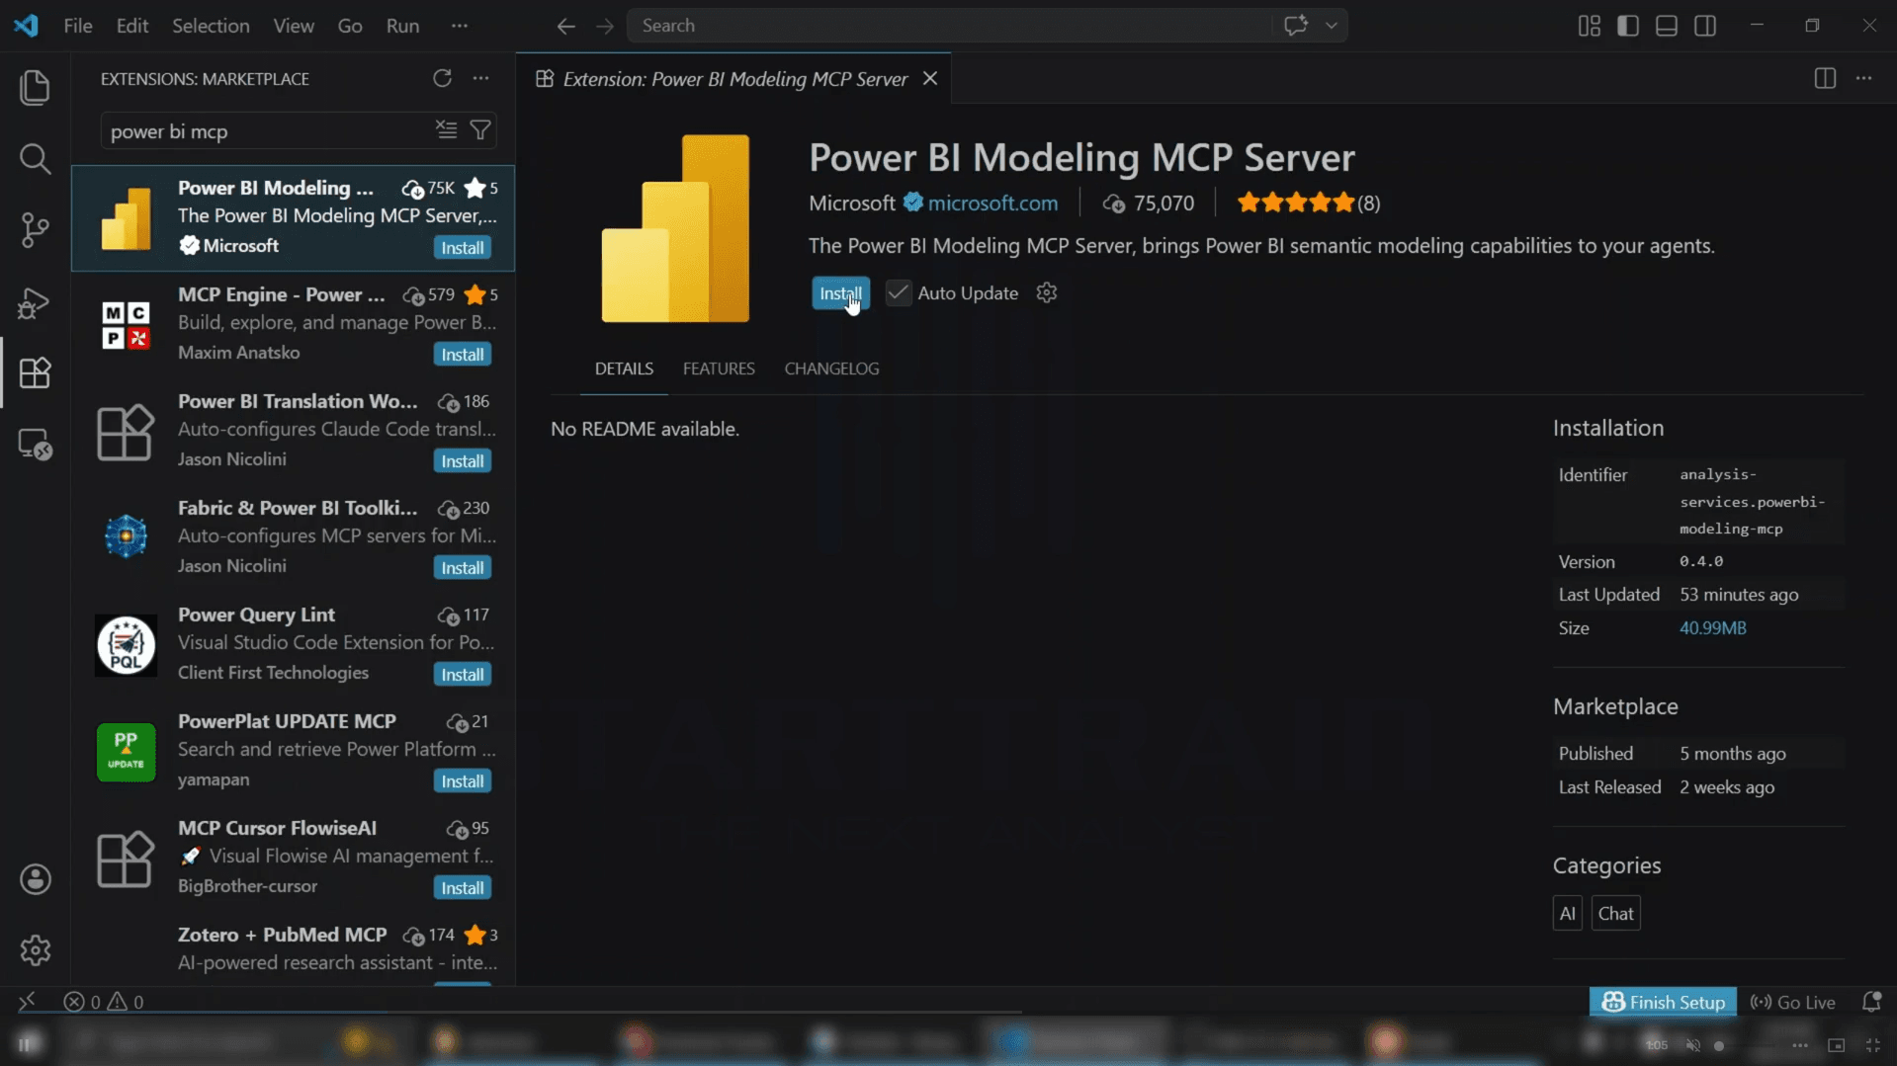Expand the chat dropdown arrow in title bar
This screenshot has width=1897, height=1066.
tap(1332, 26)
